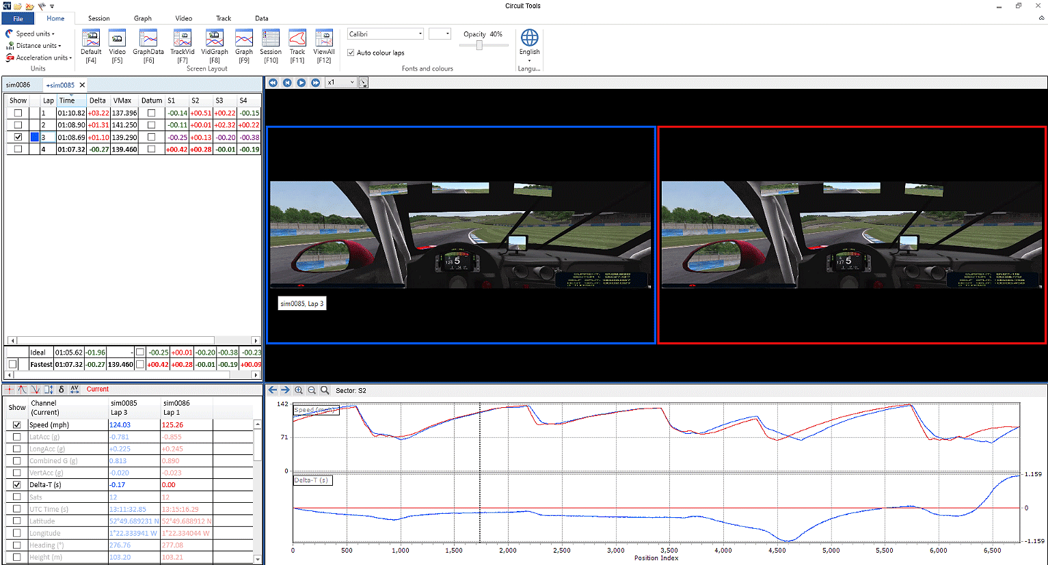Zoom out of the graph
Viewport: 1048px width, 565px height.
tap(312, 390)
